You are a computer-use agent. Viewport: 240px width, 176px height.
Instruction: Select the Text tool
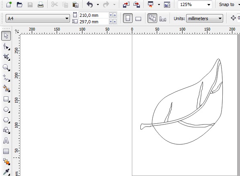(x=6, y=141)
